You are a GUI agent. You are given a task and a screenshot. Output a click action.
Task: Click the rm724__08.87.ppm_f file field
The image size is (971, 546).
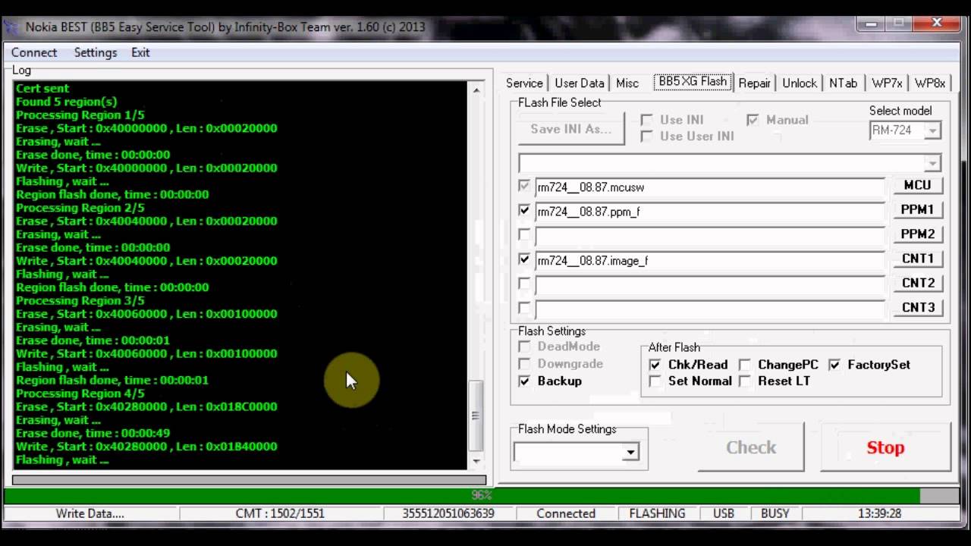(x=710, y=212)
